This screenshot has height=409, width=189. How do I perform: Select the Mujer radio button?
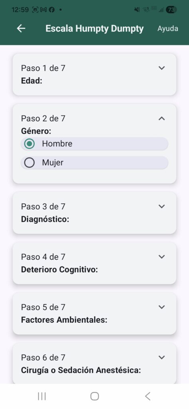click(29, 163)
